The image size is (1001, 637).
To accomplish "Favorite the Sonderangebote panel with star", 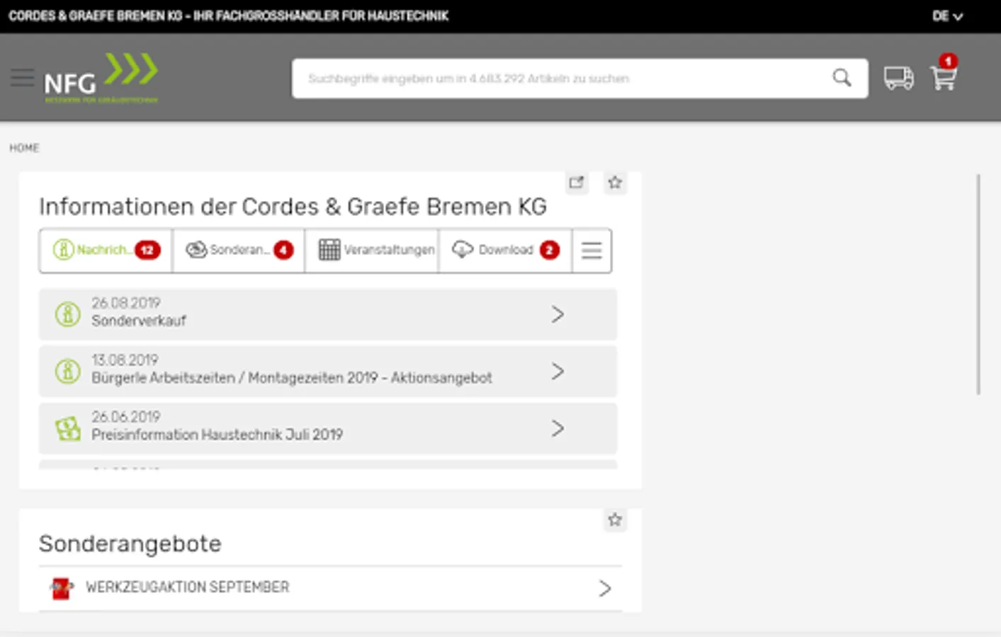I will coord(615,520).
